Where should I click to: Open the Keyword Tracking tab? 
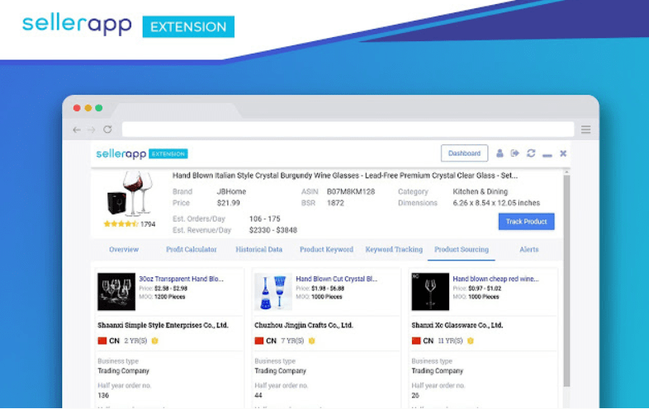tap(394, 249)
